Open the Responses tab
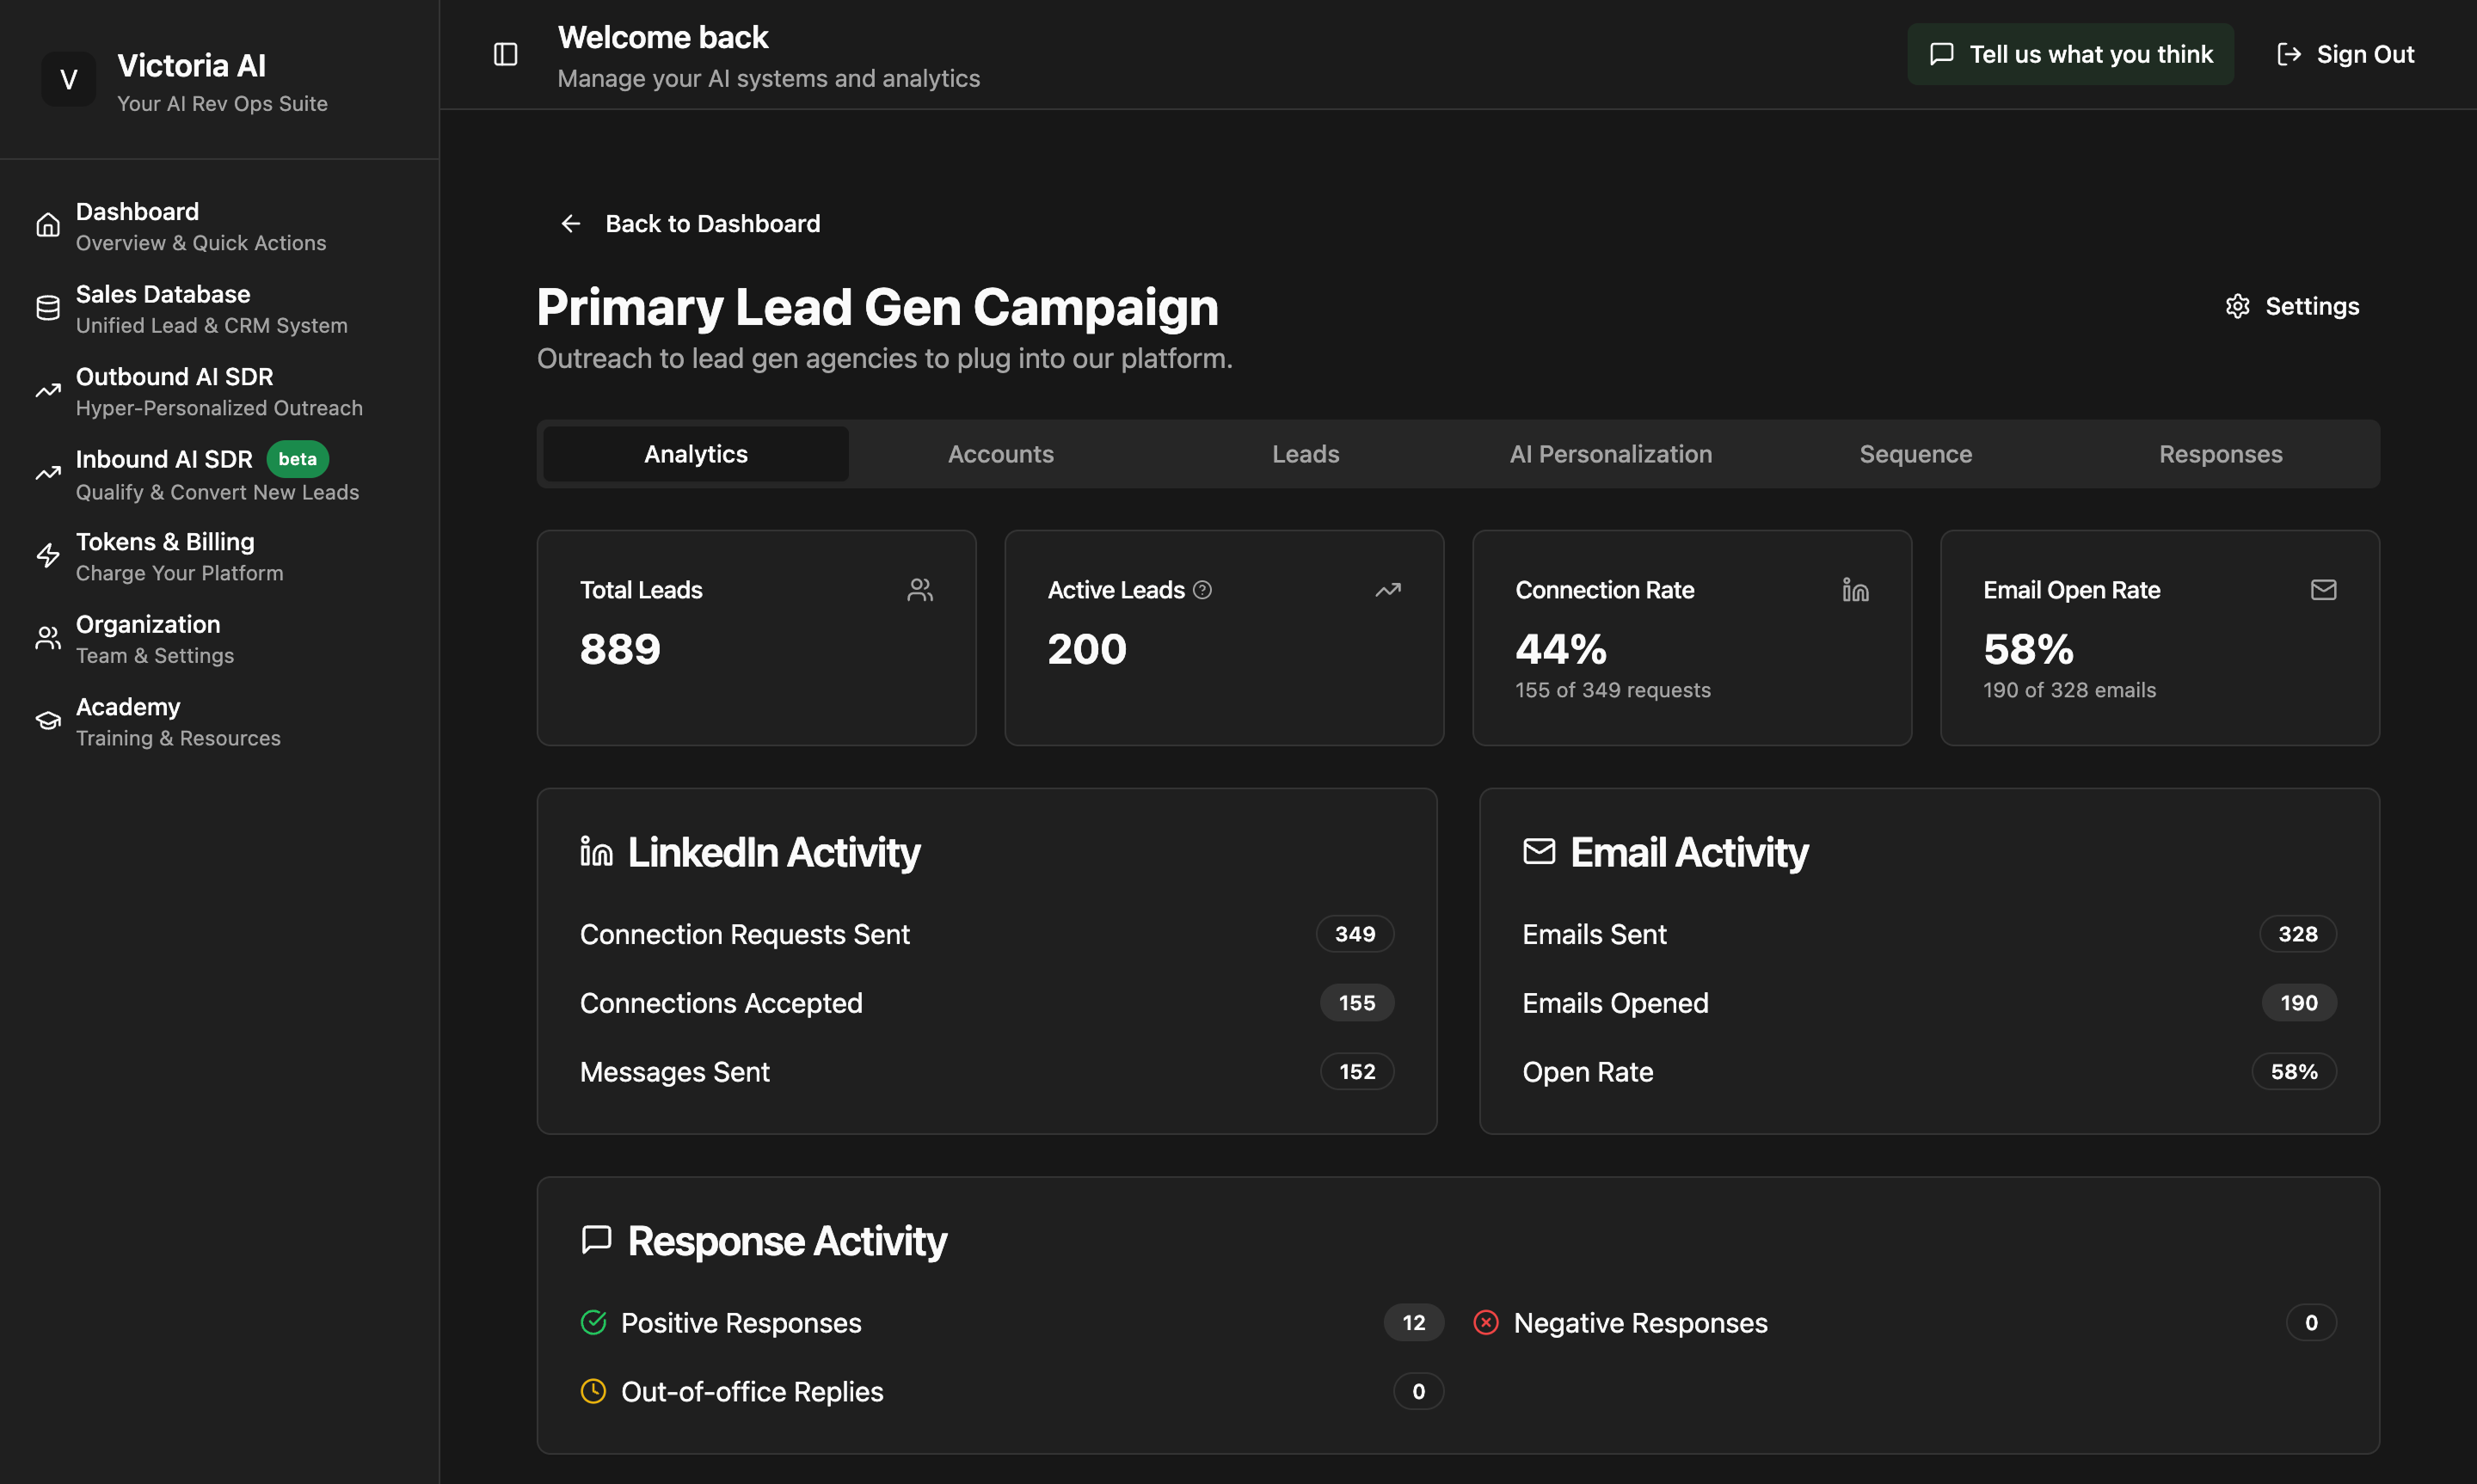2477x1484 pixels. pos(2220,454)
